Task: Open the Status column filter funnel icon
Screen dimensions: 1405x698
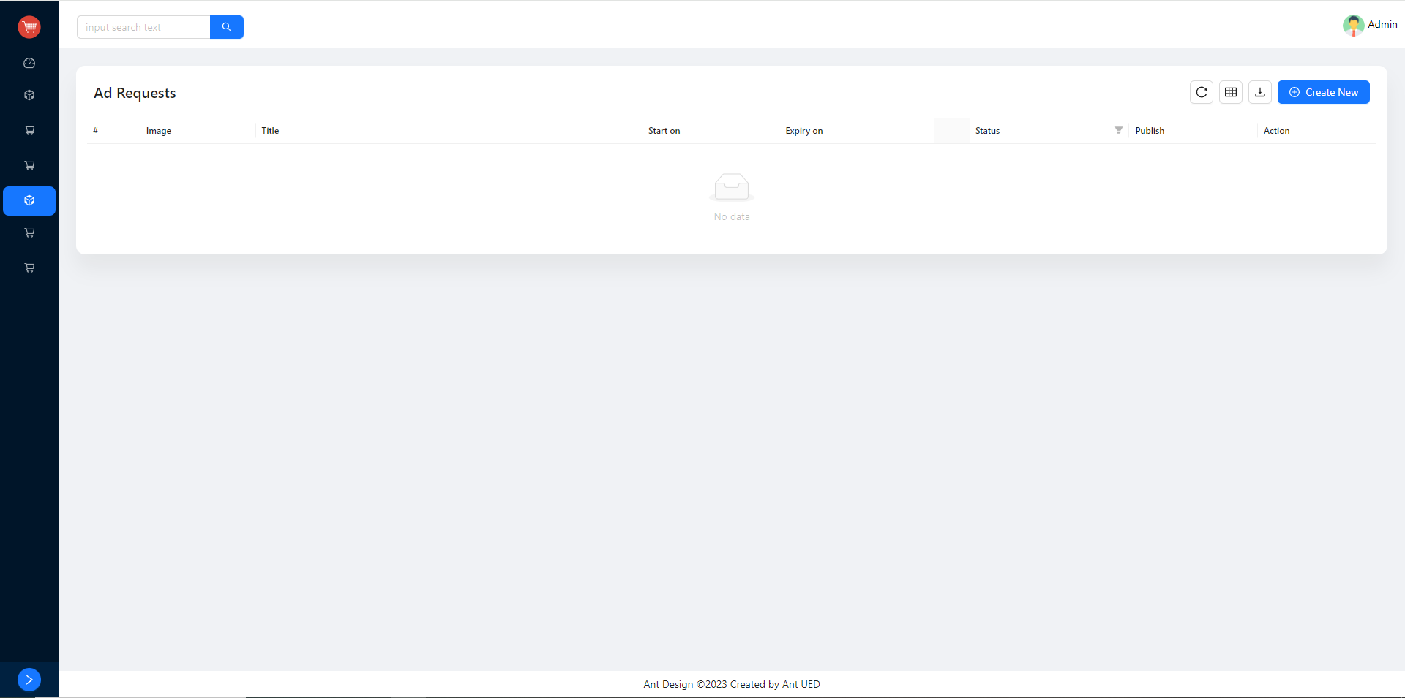Action: 1118,130
